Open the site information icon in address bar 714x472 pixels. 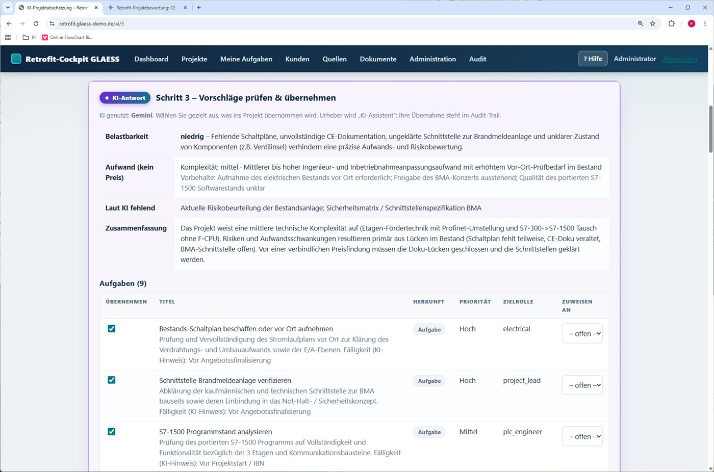tap(52, 23)
